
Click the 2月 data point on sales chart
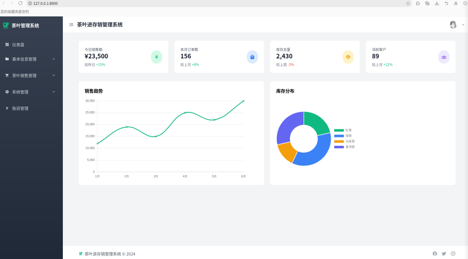127,127
